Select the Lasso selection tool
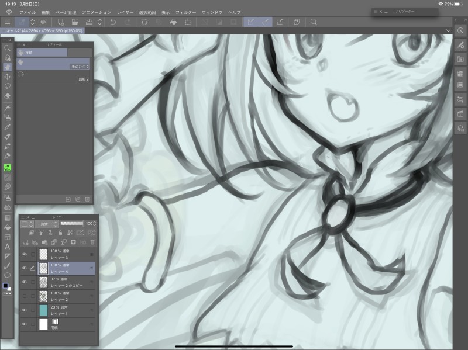Viewport: 468px width, 350px height. point(7,86)
